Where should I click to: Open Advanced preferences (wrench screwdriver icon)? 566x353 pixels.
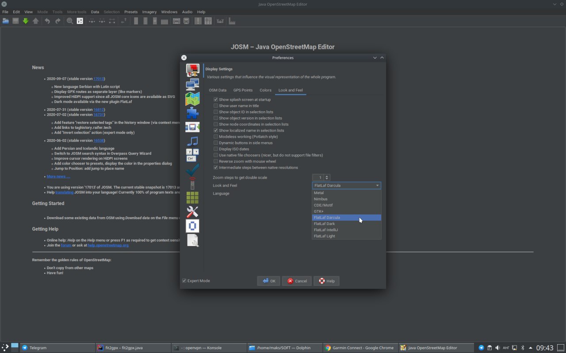coord(192,212)
